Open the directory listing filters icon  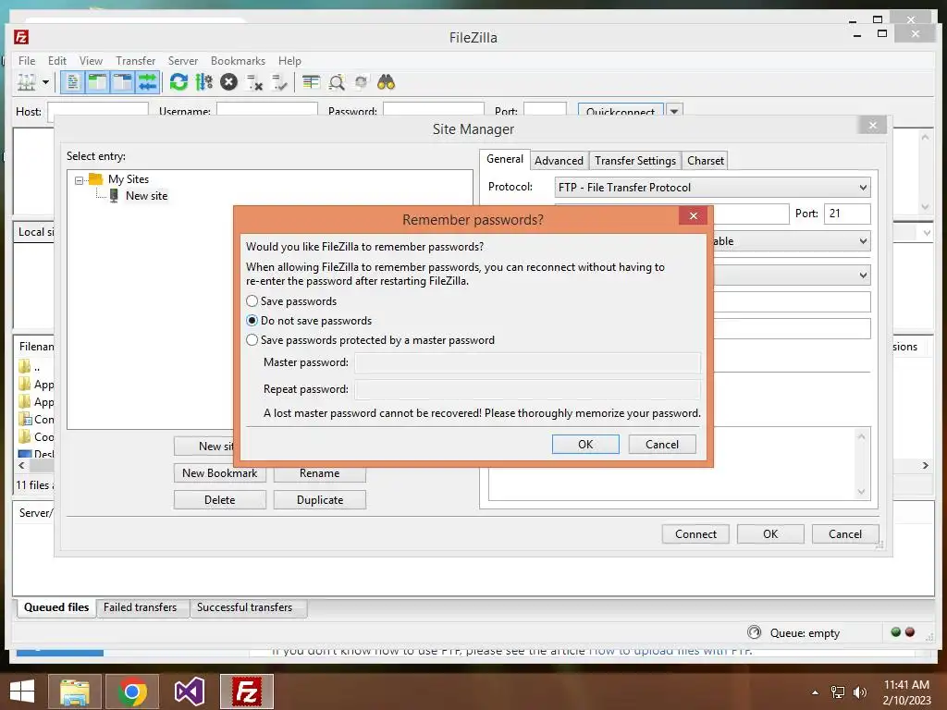point(311,82)
